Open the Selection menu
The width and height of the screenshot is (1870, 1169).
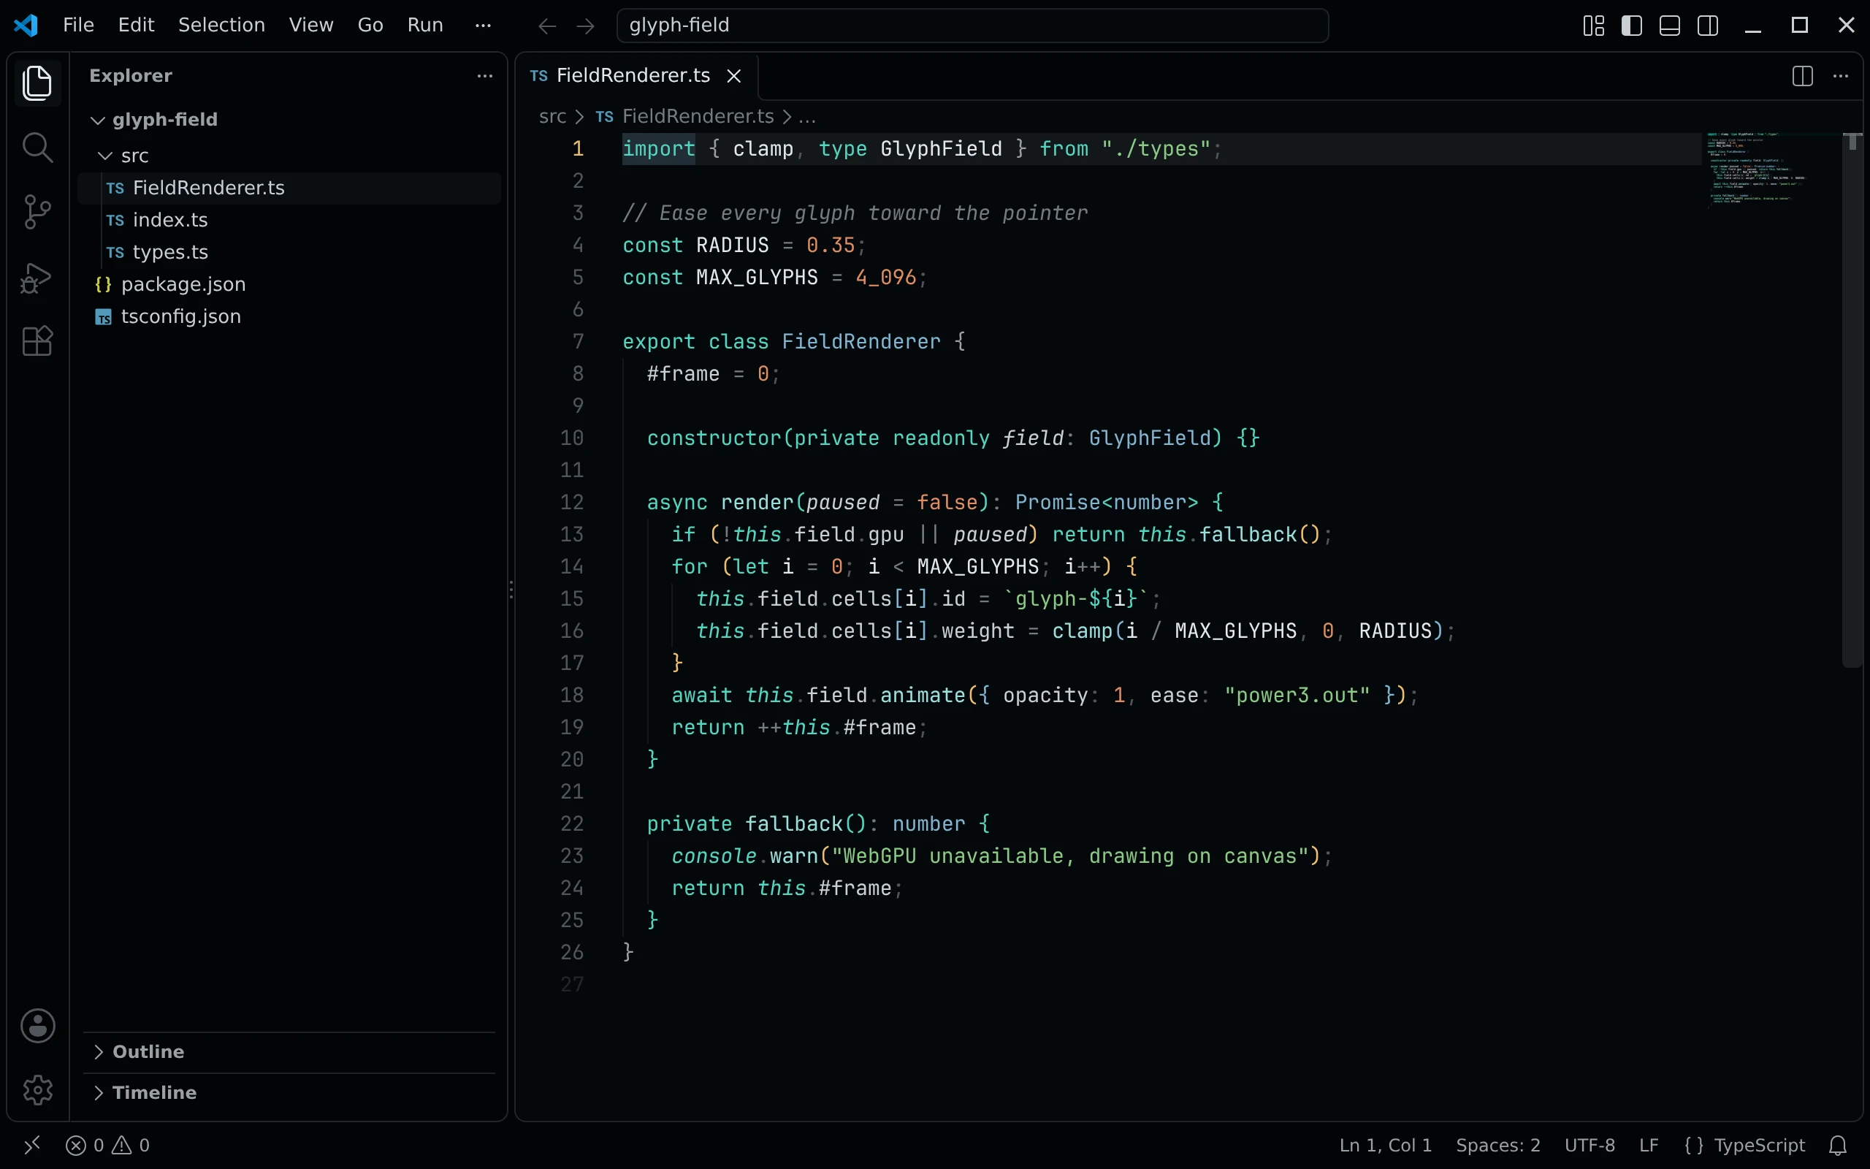(222, 25)
